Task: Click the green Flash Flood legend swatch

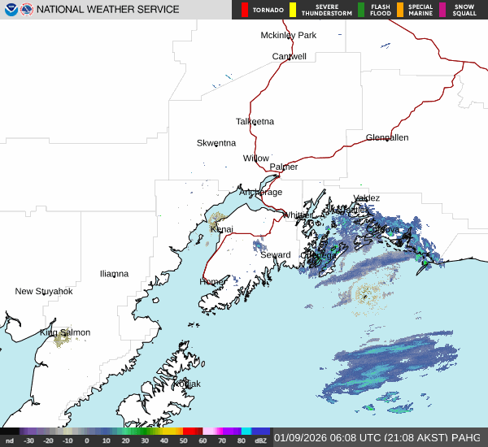Action: pos(361,10)
